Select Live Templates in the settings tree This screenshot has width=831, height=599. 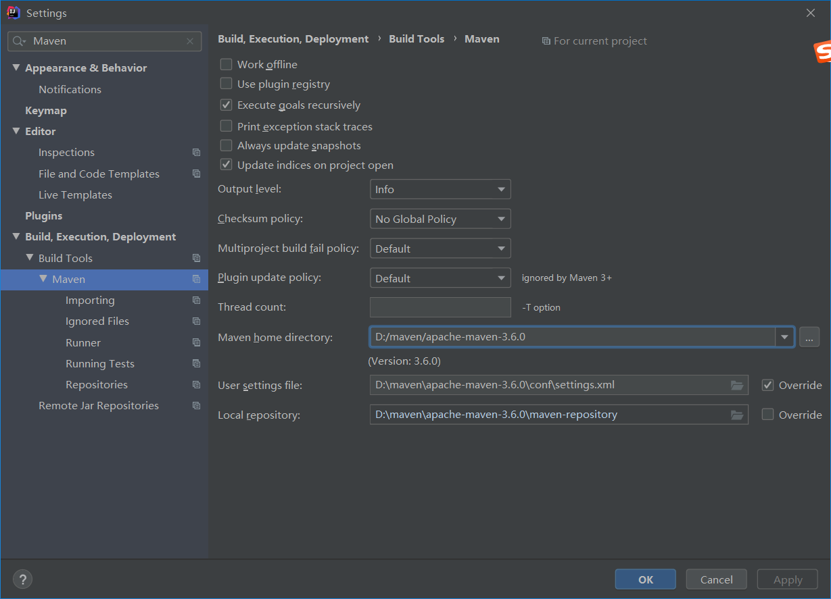pyautogui.click(x=75, y=194)
